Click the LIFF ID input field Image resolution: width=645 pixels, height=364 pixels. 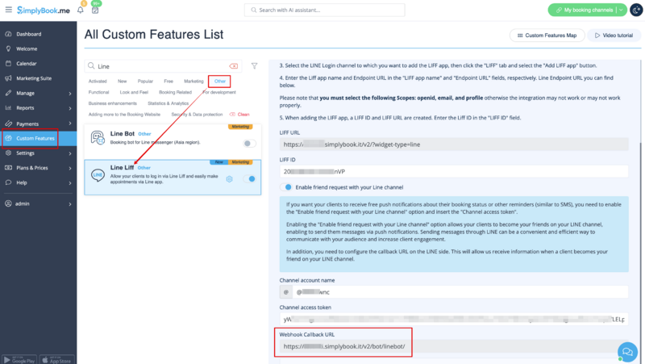pos(454,172)
